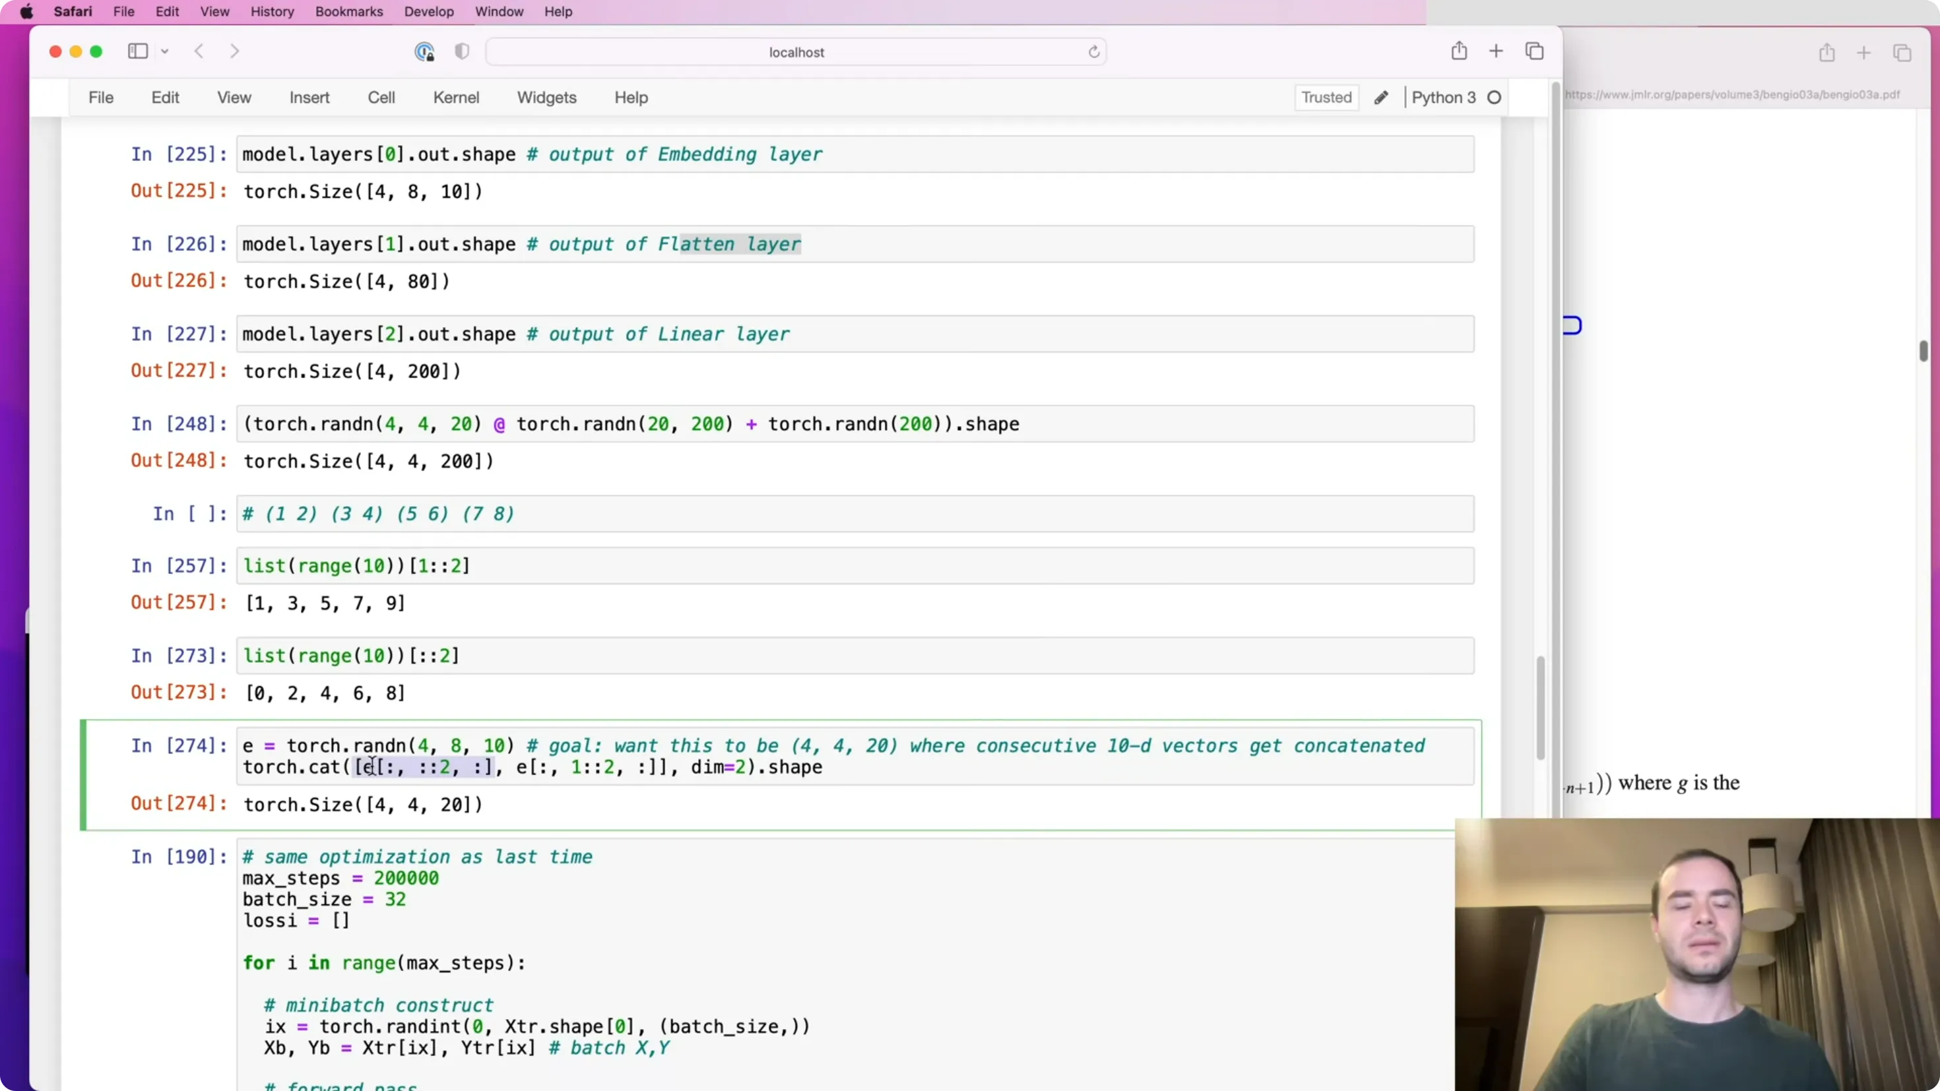1940x1091 pixels.
Task: Click the Python 3 kernel label
Action: click(x=1443, y=97)
